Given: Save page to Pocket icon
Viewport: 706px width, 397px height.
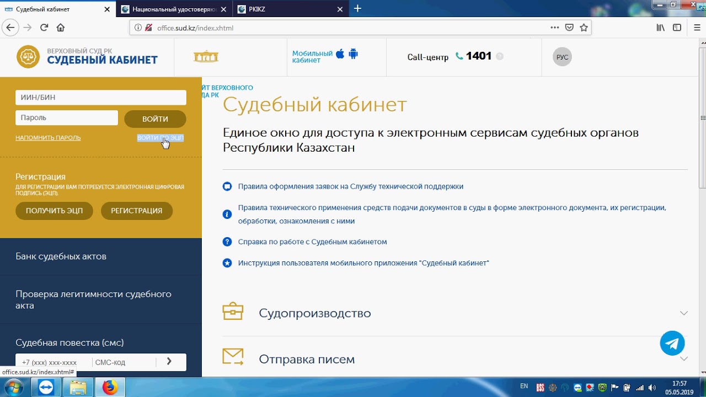Looking at the screenshot, I should [570, 28].
